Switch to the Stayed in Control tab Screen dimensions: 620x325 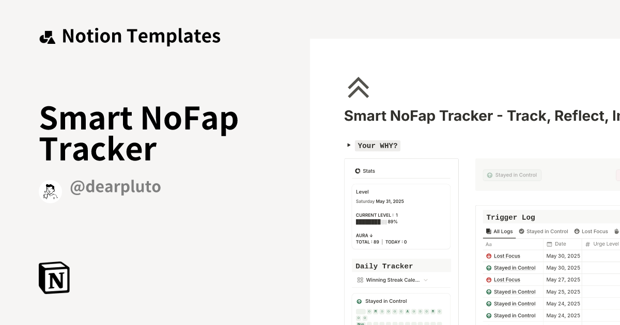(x=543, y=231)
